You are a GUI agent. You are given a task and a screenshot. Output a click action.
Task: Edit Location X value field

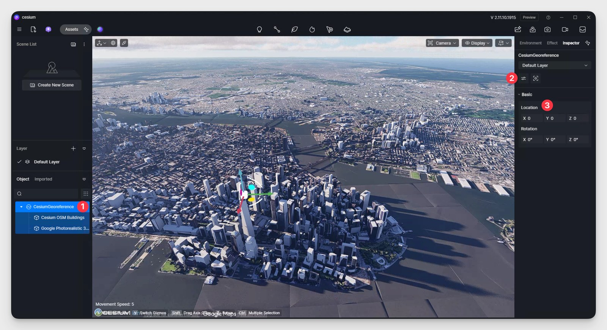point(531,118)
